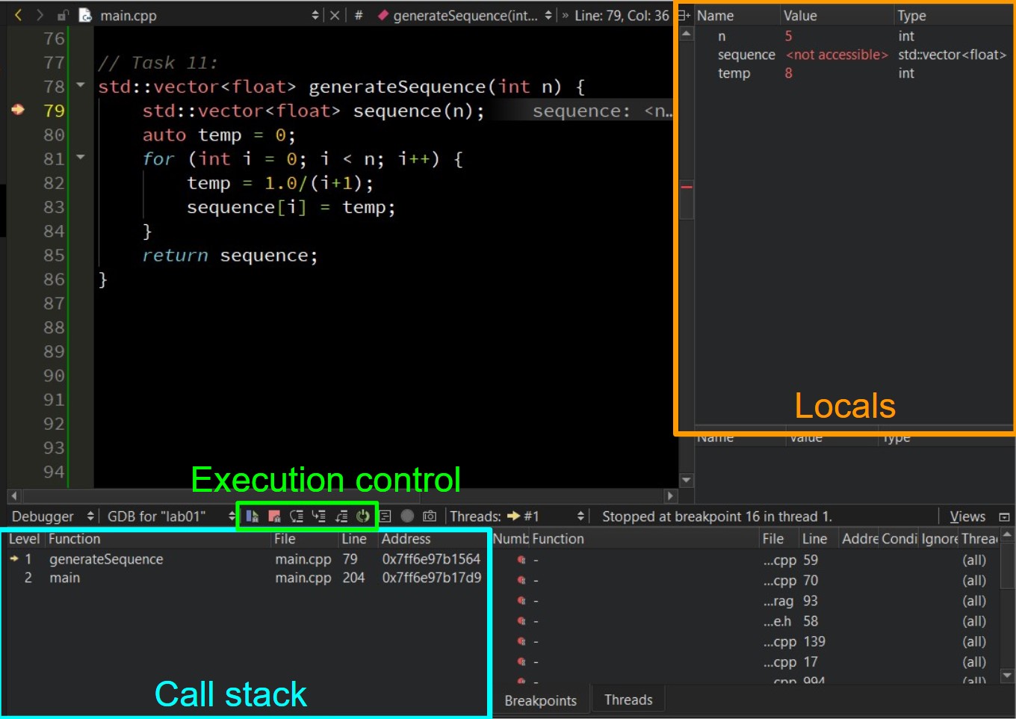The height and width of the screenshot is (719, 1016).
Task: Click breakpoint icon in row with line 139
Action: tap(521, 641)
